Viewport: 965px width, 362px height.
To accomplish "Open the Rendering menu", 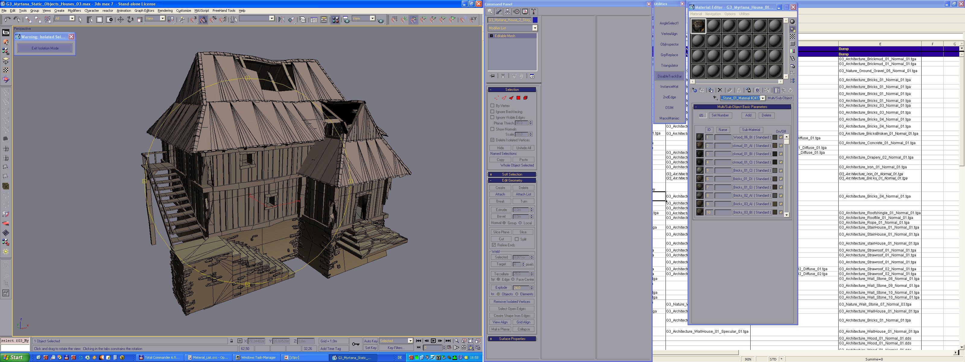I will 165,11.
